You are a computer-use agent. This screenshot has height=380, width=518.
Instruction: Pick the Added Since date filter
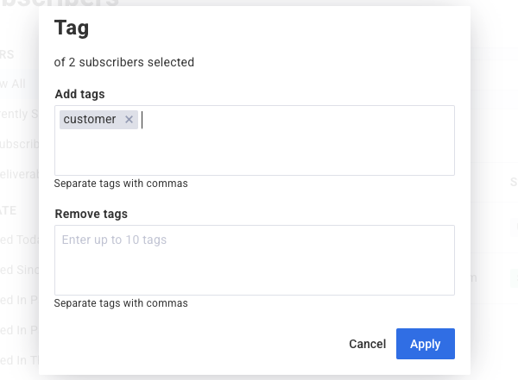coord(19,271)
